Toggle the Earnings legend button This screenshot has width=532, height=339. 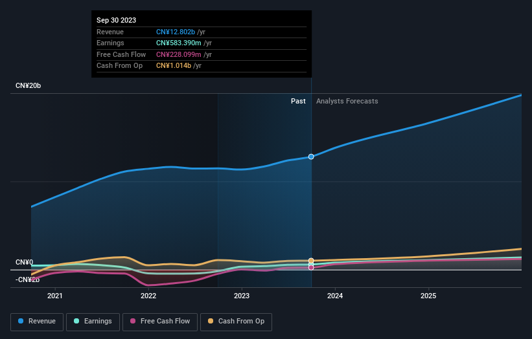coord(93,322)
